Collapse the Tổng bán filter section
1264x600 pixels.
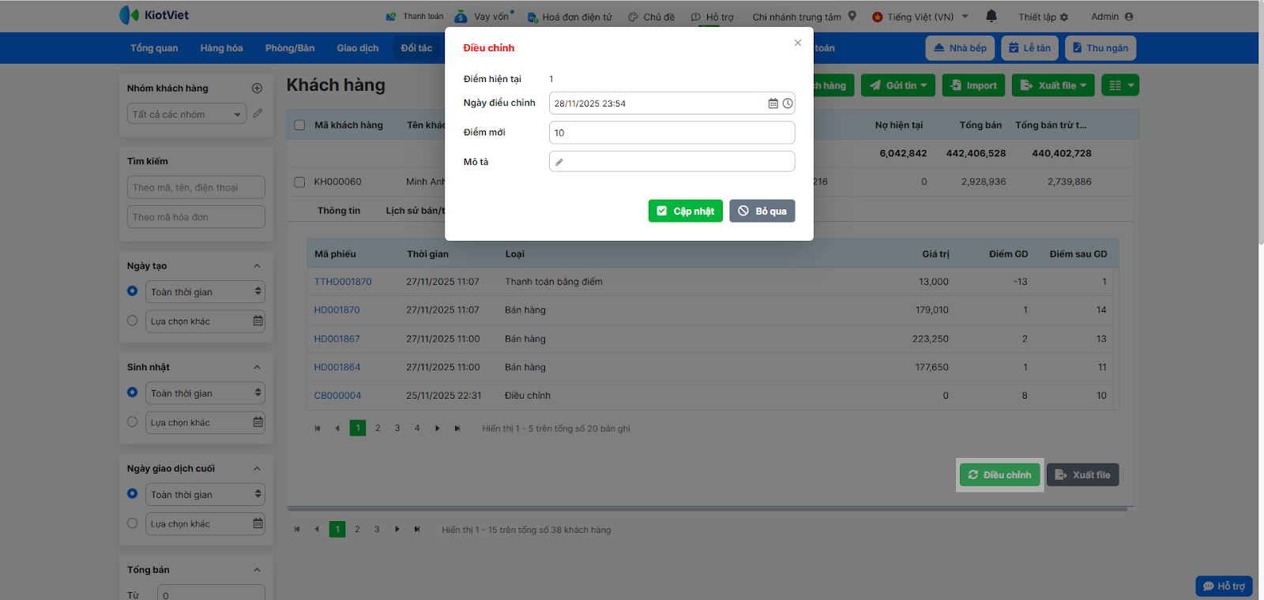257,569
